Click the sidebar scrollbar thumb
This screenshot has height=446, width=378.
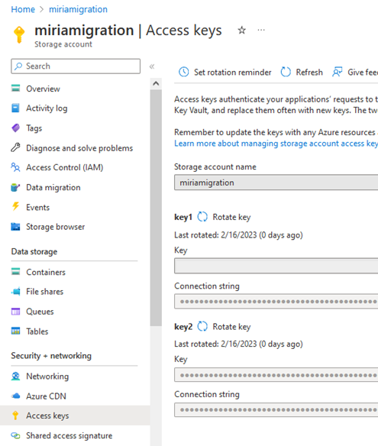pos(156,208)
